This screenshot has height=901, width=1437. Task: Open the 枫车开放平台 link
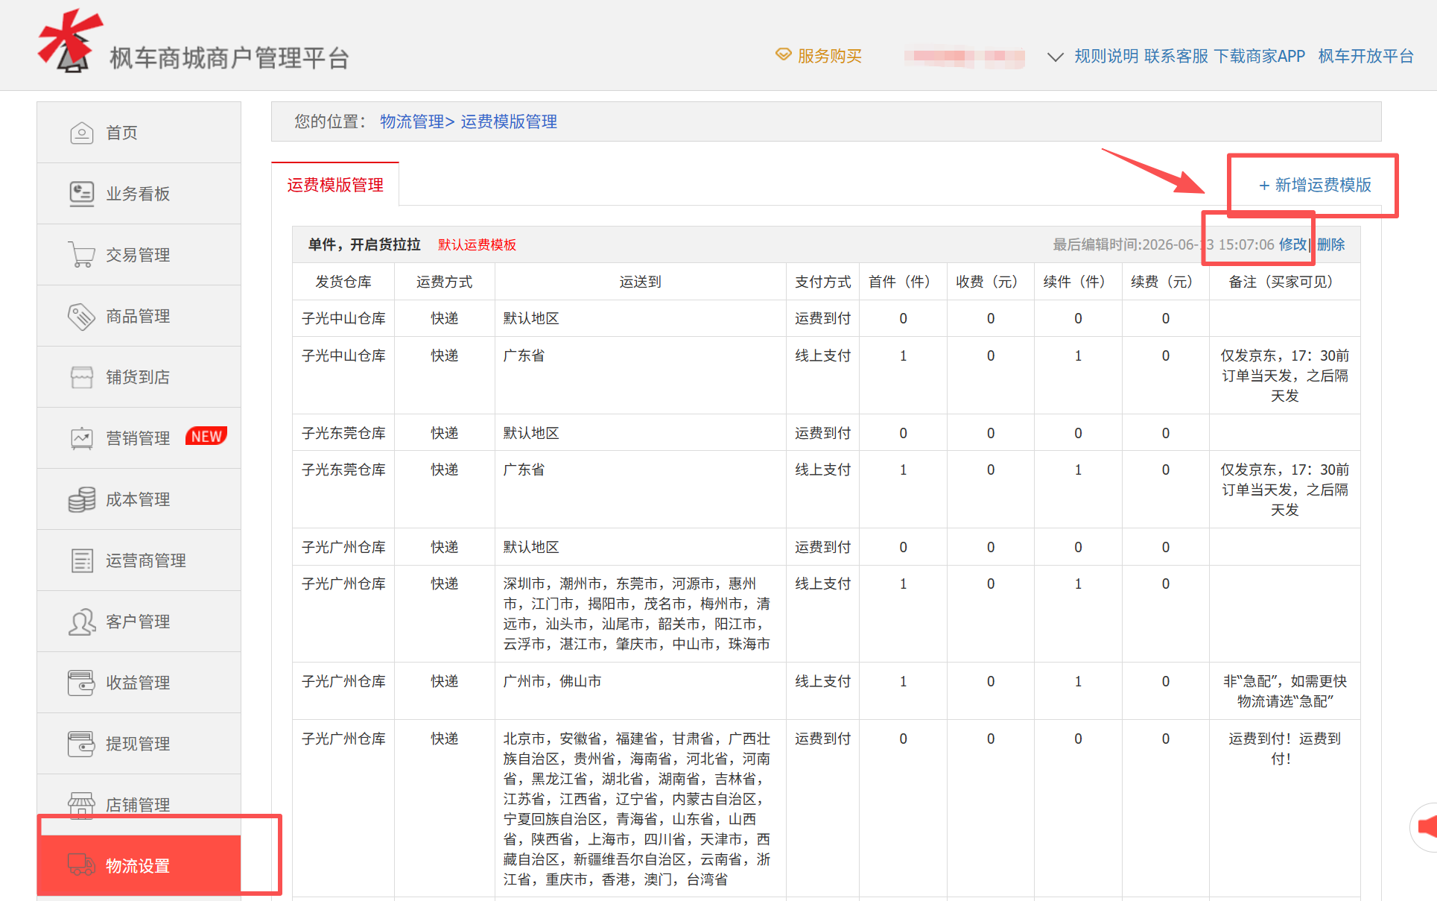click(x=1366, y=56)
